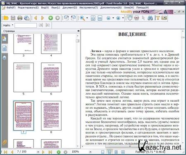Viewport: 186px width, 155px height.
Task: Switch to continuous page layout
Action: (x=110, y=152)
